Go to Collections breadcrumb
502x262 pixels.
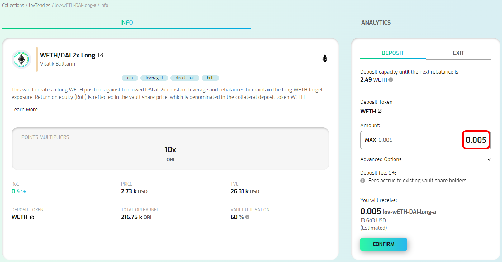[13, 5]
